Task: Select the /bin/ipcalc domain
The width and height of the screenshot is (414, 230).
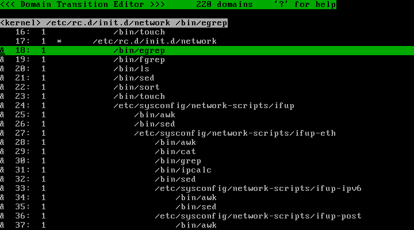Action: click(183, 170)
